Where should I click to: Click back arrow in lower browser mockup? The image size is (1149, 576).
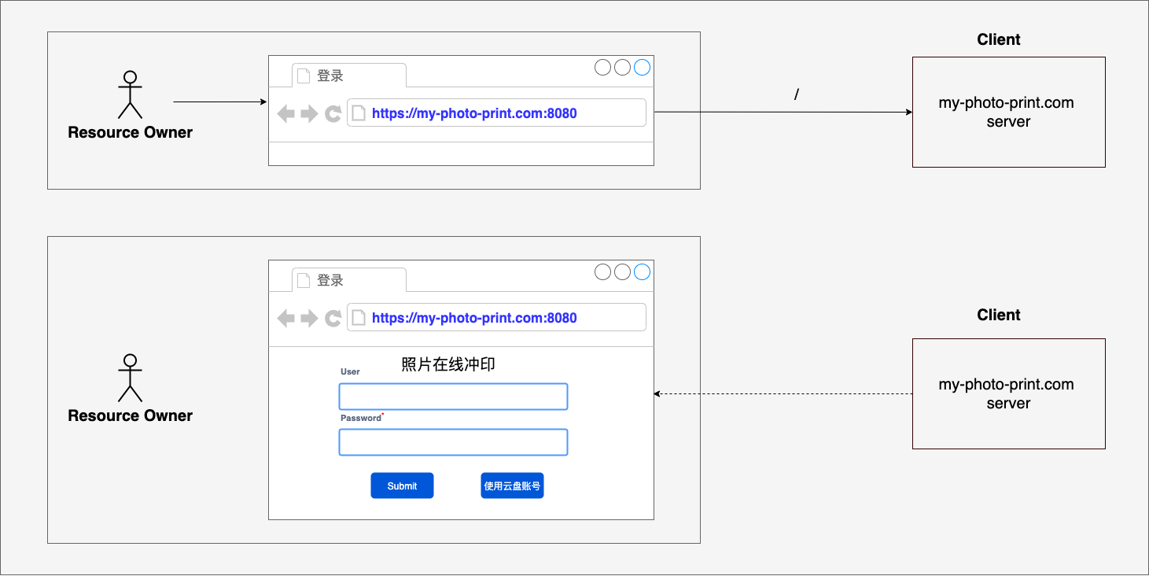click(x=286, y=319)
